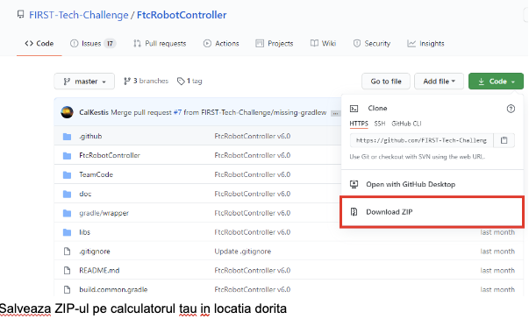Open the doc folder

coord(85,194)
